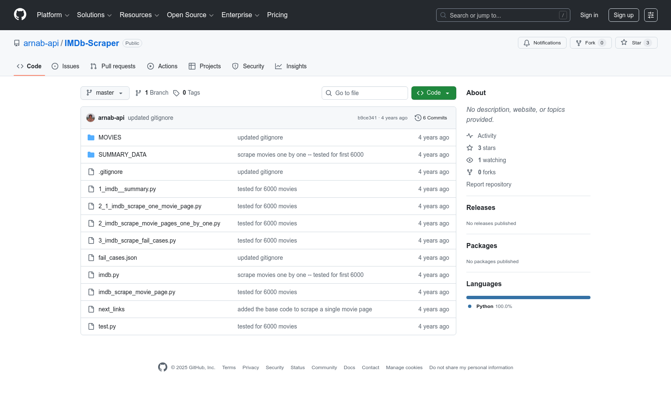
Task: Click the file icon next to .gitignore
Action: [91, 172]
